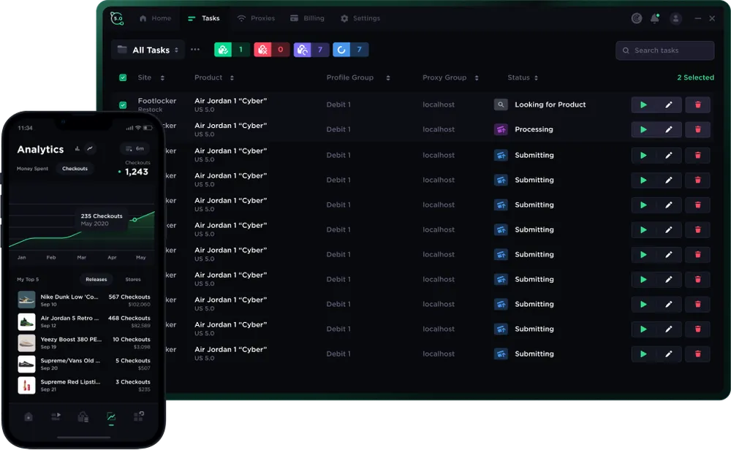
Task: Click the blue retrying tasks counter icon
Action: pyautogui.click(x=341, y=50)
